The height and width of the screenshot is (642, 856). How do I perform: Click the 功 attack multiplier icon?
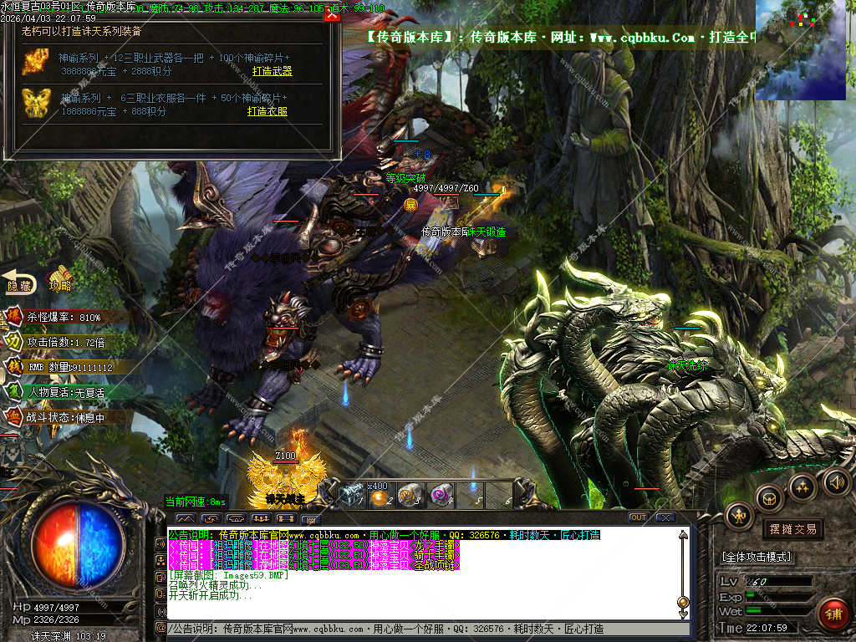pos(14,342)
